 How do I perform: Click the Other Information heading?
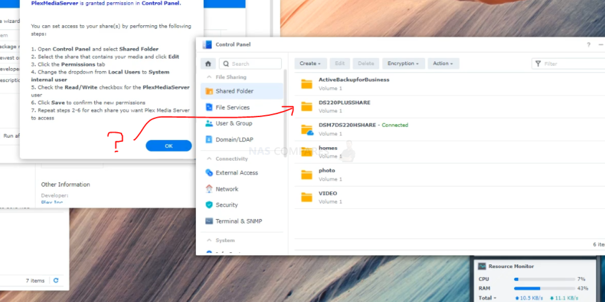point(66,184)
